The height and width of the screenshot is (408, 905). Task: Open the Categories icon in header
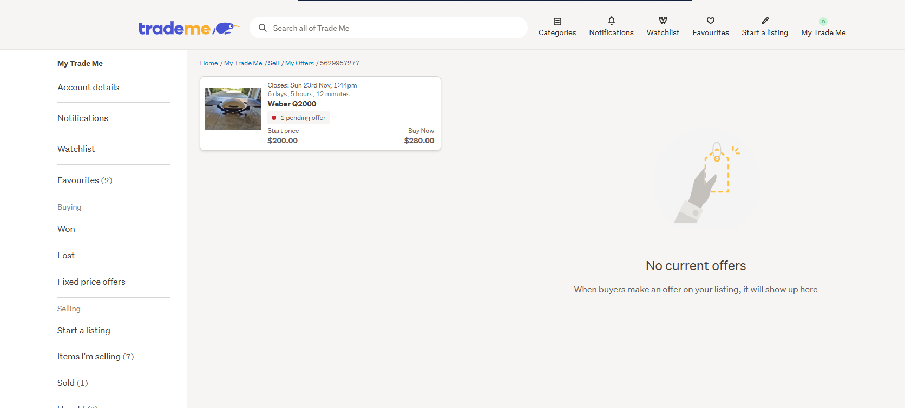(557, 22)
